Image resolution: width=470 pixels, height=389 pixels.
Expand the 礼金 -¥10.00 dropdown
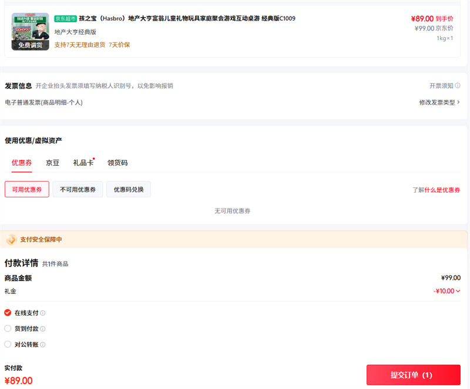pos(447,291)
